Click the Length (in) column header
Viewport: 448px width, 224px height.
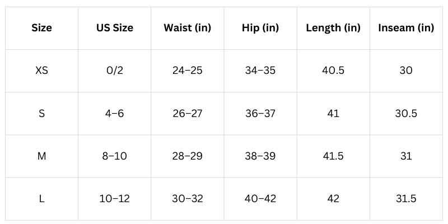tap(333, 28)
